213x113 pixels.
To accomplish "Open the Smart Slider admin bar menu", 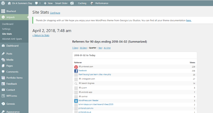I will pos(61,3).
